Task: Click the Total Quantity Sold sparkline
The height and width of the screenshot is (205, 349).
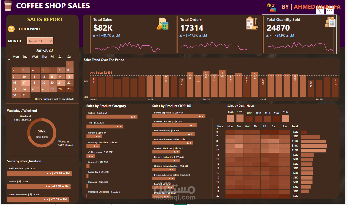Action: click(301, 46)
